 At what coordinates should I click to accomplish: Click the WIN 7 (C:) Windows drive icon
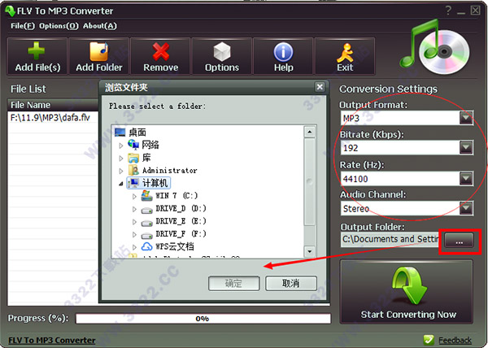pos(146,195)
